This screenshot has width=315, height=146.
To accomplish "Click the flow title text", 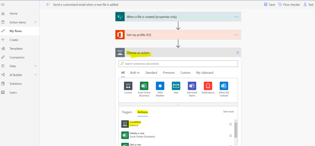I will [86, 4].
